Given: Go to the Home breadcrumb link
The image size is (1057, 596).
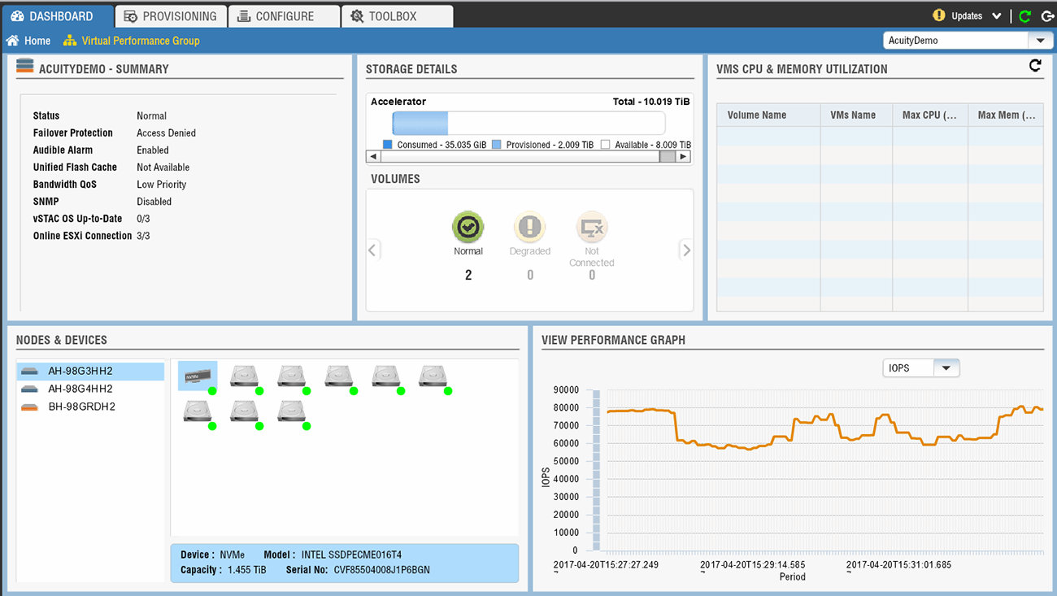Looking at the screenshot, I should pos(37,41).
